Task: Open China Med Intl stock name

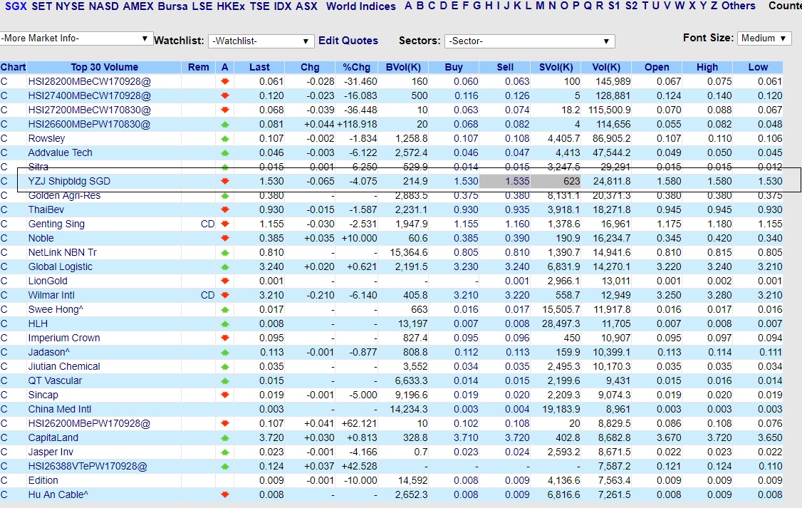Action: tap(60, 409)
